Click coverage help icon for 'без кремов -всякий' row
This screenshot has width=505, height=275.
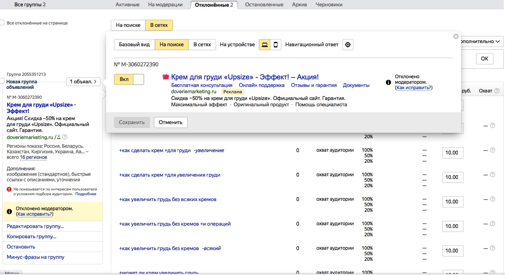(x=492, y=248)
